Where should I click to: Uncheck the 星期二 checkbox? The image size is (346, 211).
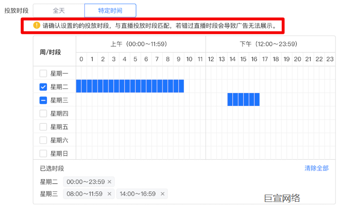[43, 87]
